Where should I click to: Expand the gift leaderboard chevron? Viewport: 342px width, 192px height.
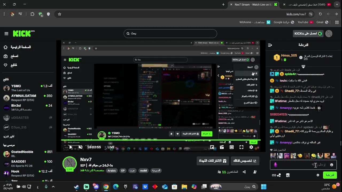(303, 66)
